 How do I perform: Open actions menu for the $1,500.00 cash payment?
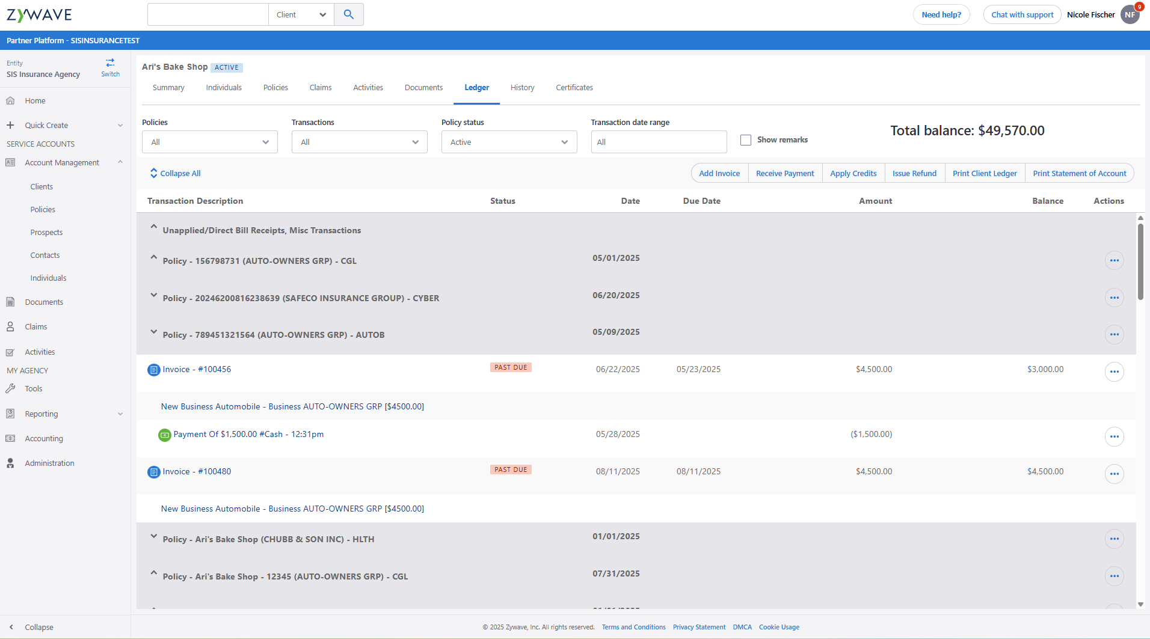(1114, 436)
